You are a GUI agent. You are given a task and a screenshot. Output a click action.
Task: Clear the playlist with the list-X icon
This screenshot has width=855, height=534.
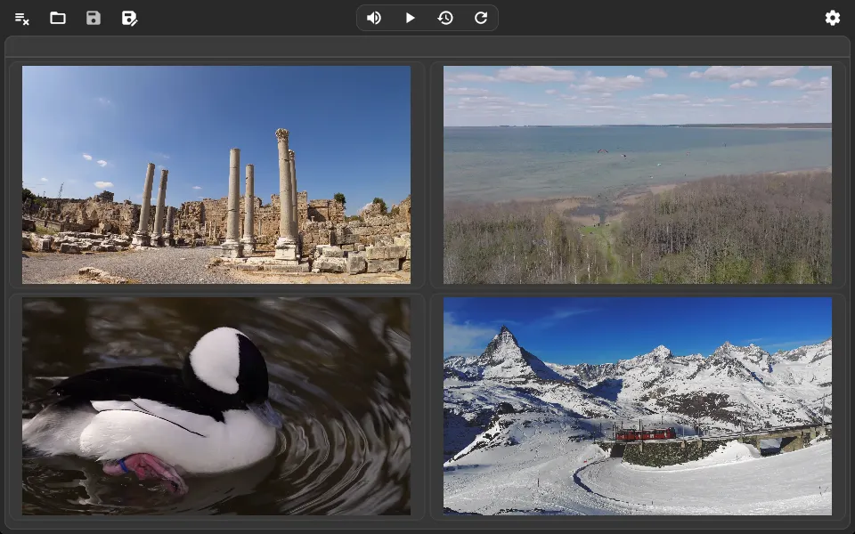[x=21, y=19]
